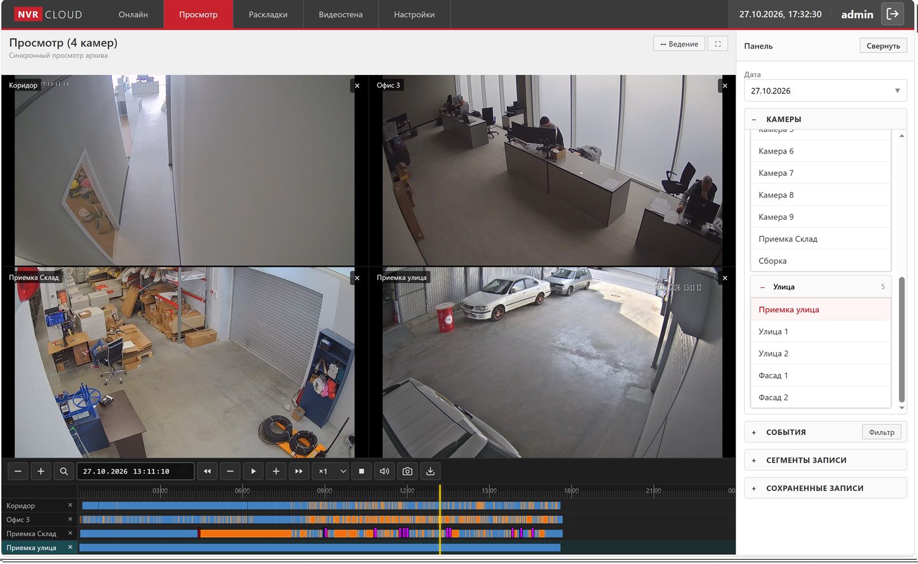Expand the СЕГМЕНТЫ ЗАПИСИ section
This screenshot has height=564, width=918.
[825, 460]
